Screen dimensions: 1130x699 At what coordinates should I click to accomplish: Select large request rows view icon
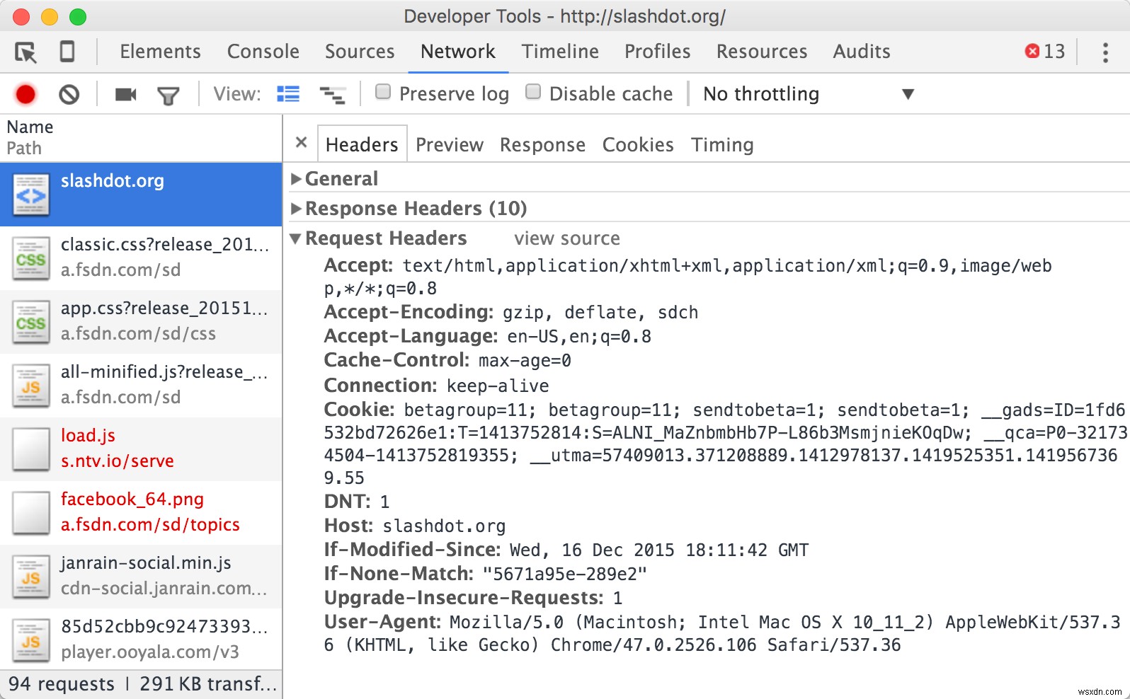[x=288, y=94]
